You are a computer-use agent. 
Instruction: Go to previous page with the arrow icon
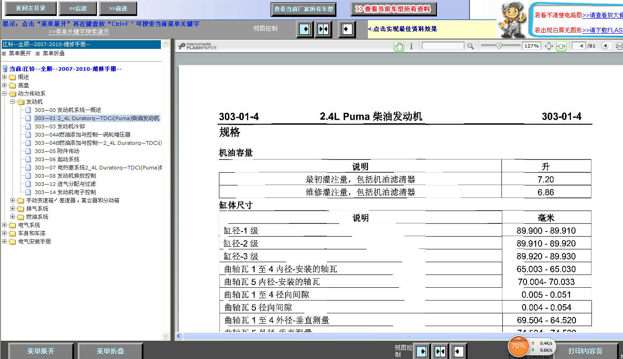click(606, 46)
